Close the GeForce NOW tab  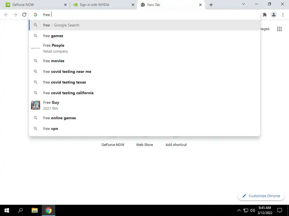(65, 5)
